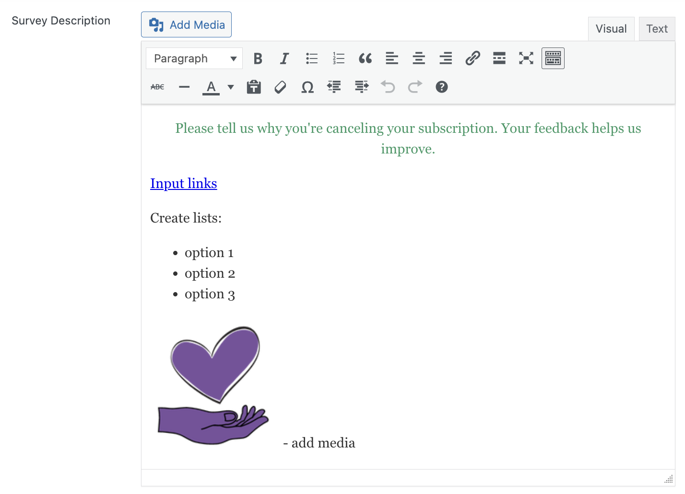685x494 pixels.
Task: Click the green cancellation description paragraph
Action: pyautogui.click(x=408, y=139)
